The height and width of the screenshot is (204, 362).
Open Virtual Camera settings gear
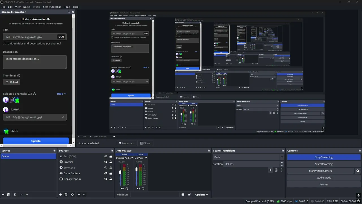click(x=358, y=171)
